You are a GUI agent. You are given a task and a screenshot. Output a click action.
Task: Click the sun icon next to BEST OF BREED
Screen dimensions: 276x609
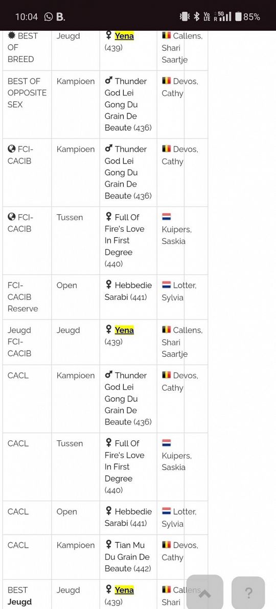(12, 36)
